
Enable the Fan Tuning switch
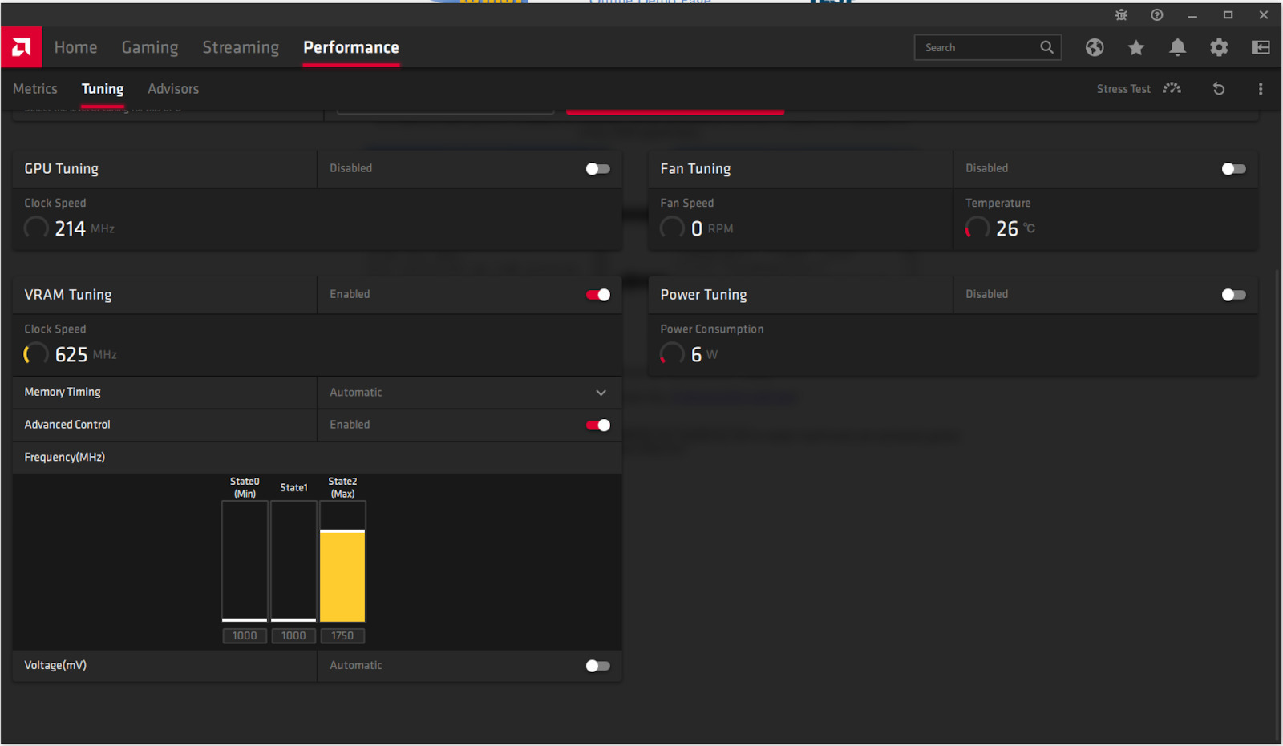1233,169
